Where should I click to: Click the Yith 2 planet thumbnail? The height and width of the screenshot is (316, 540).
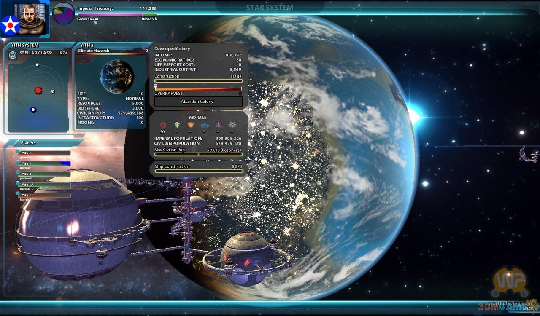[117, 76]
